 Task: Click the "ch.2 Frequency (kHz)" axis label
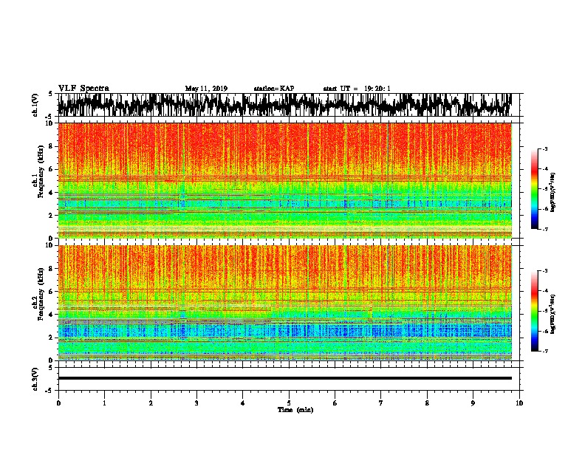coord(38,294)
